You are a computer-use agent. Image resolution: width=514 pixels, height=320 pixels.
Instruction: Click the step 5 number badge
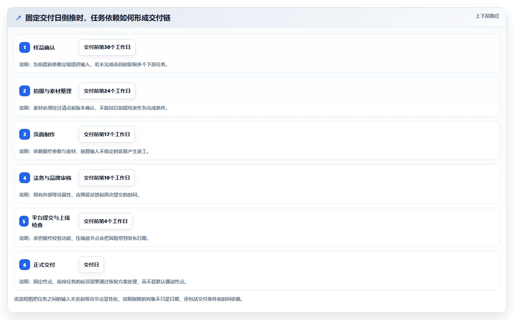(24, 221)
